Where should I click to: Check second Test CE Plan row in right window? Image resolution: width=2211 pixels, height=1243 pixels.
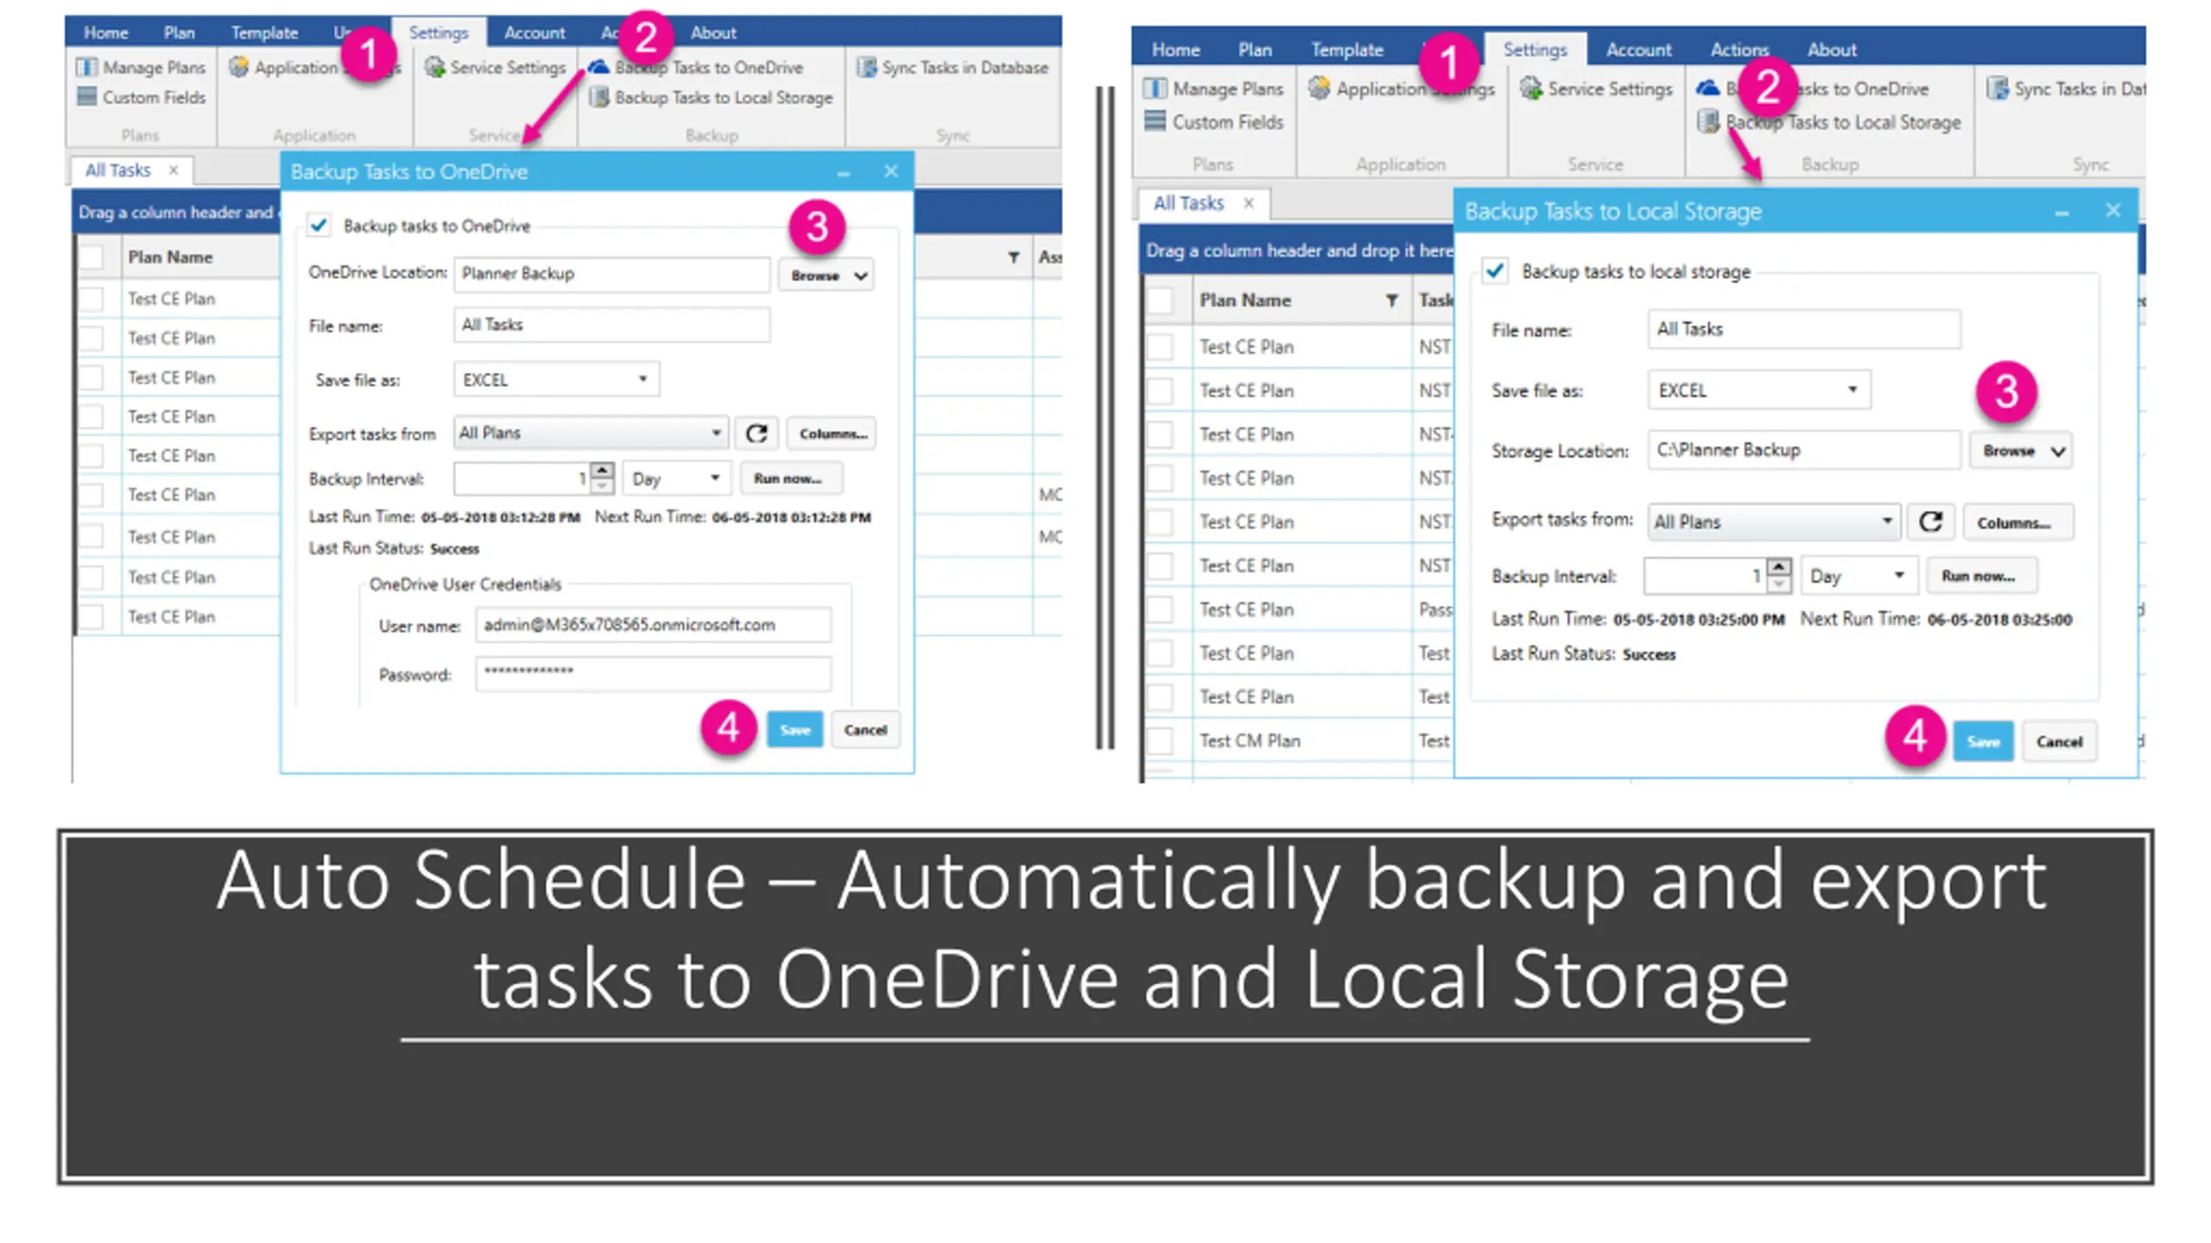click(1159, 390)
